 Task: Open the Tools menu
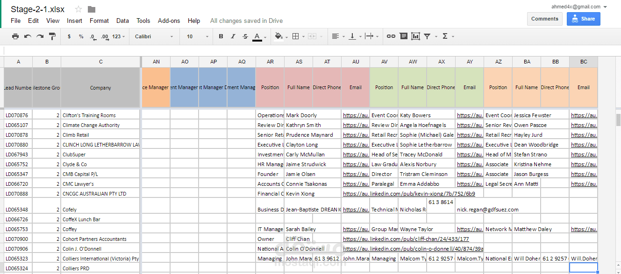click(x=143, y=21)
